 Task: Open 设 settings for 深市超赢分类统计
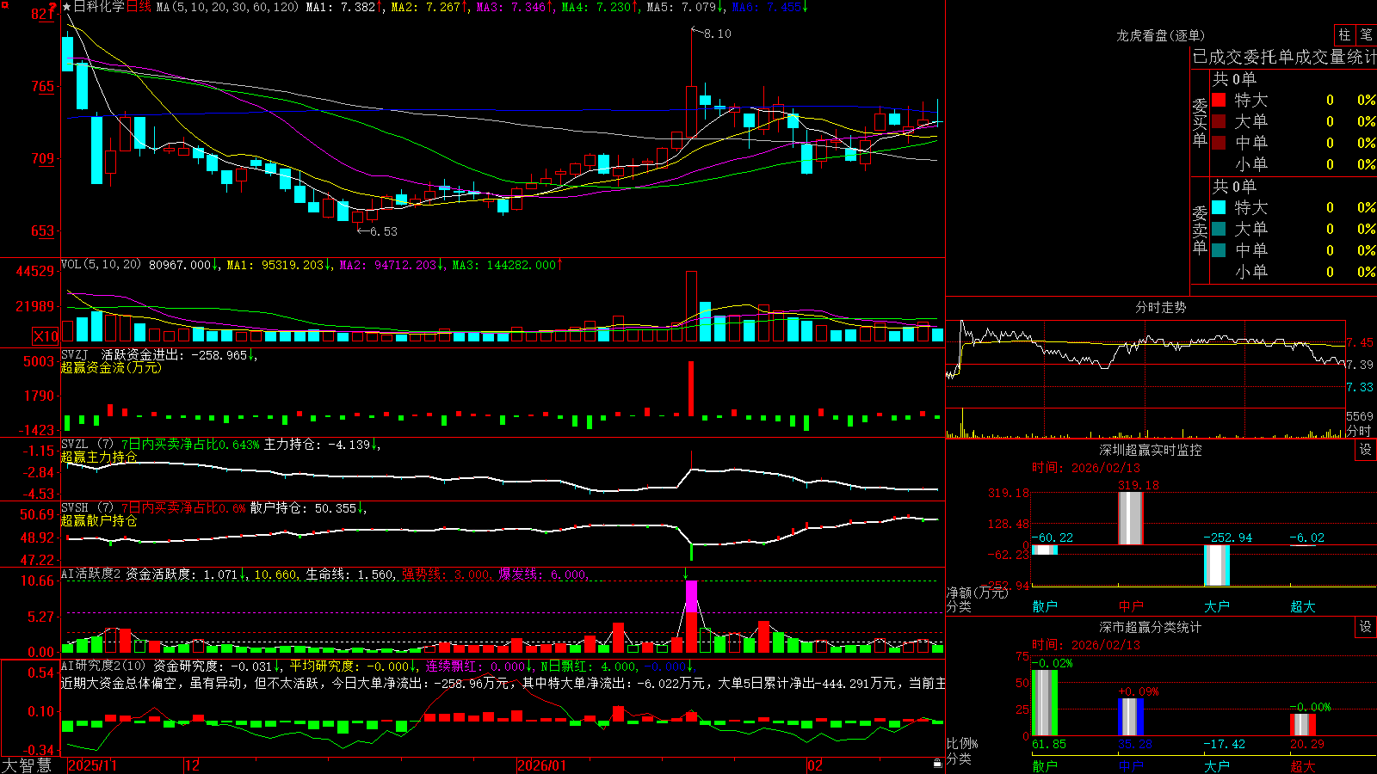(x=1366, y=627)
